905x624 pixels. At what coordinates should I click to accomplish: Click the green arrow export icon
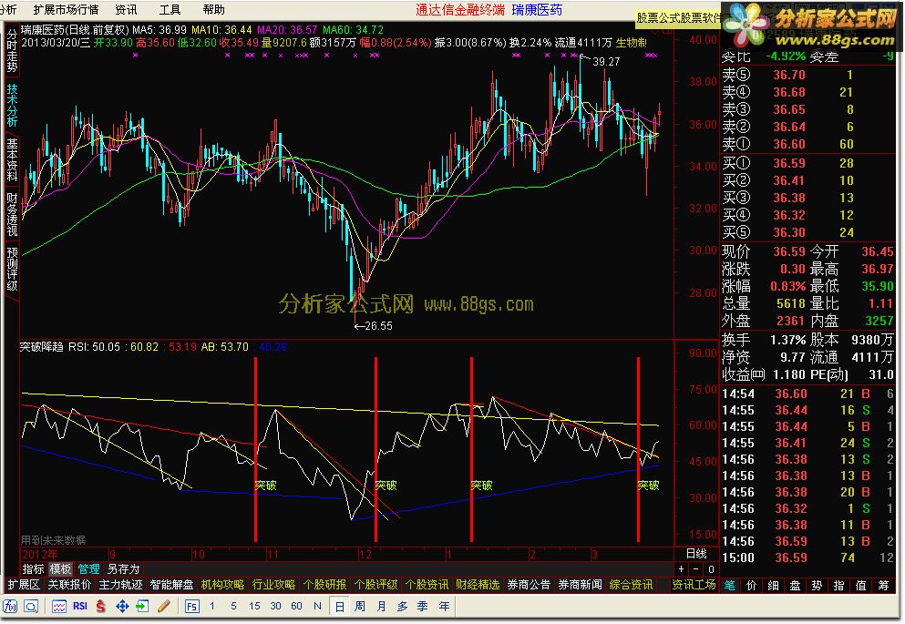142,606
